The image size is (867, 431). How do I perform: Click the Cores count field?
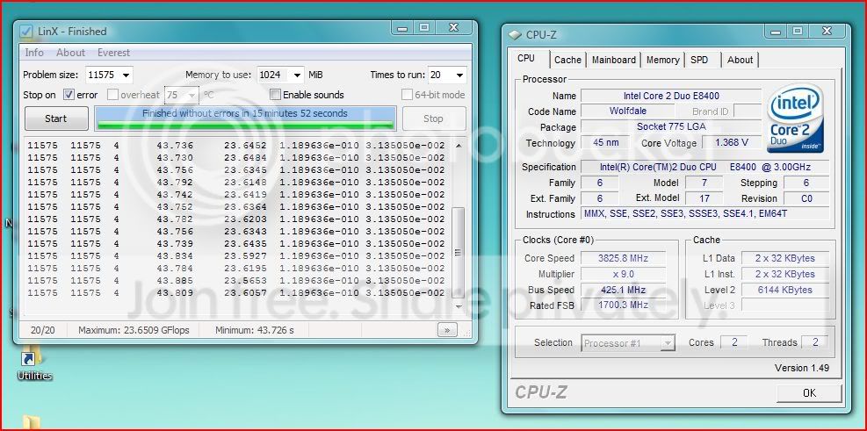coord(733,342)
